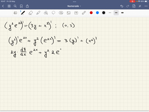This screenshot has width=149, height=112.
Task: Select the thinnest stroke width
Action: 110,13
